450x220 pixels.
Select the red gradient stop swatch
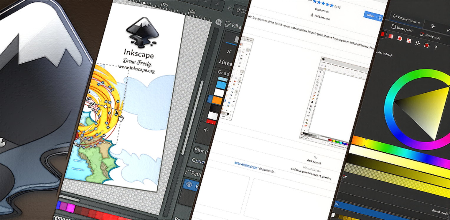click(x=212, y=121)
